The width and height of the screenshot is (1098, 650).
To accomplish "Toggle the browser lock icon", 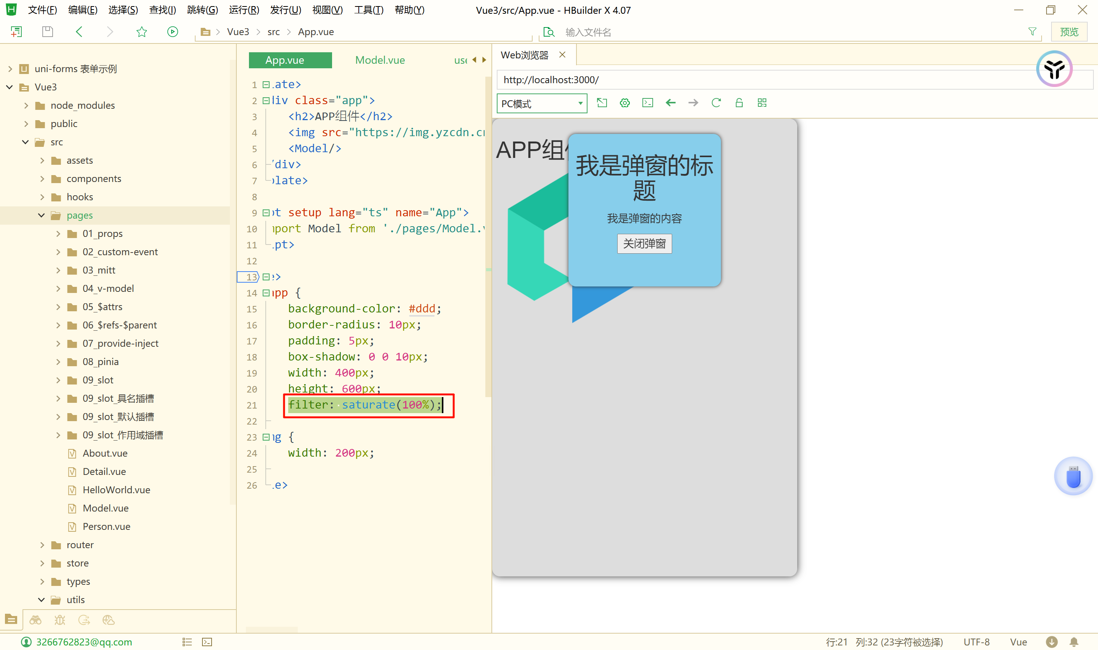I will (739, 103).
